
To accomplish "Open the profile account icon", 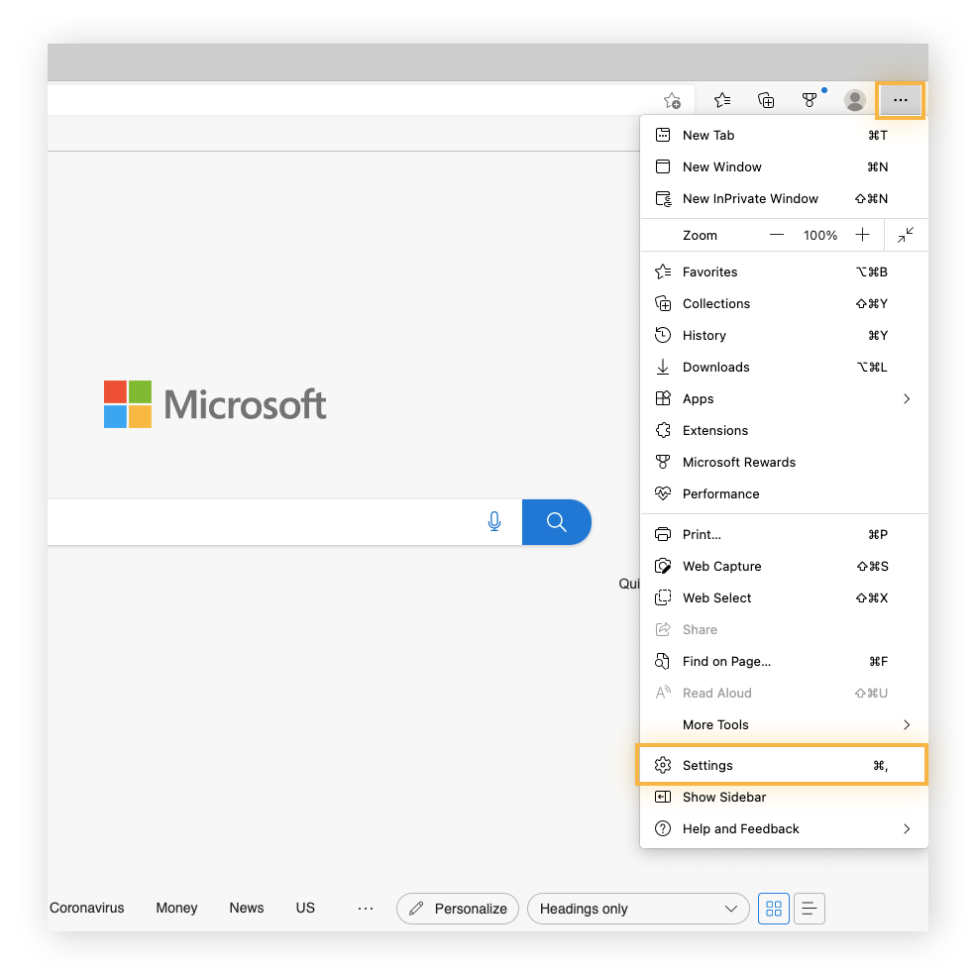I will click(x=854, y=100).
